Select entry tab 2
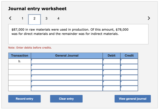160x111 pixels. [x=35, y=19]
